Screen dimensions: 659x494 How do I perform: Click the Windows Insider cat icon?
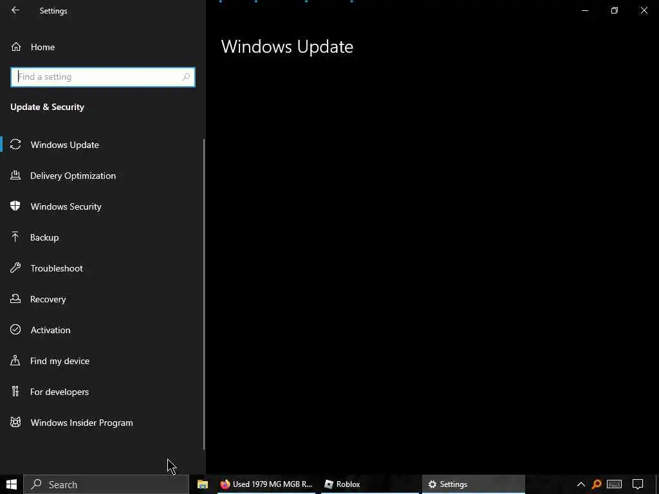click(15, 422)
